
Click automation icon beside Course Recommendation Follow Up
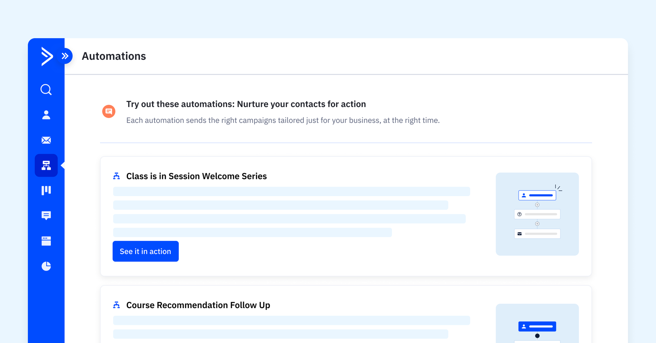[x=116, y=305]
